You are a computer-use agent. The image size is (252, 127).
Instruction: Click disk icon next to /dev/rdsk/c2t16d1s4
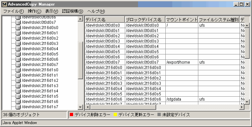pyautogui.click(x=18, y=91)
